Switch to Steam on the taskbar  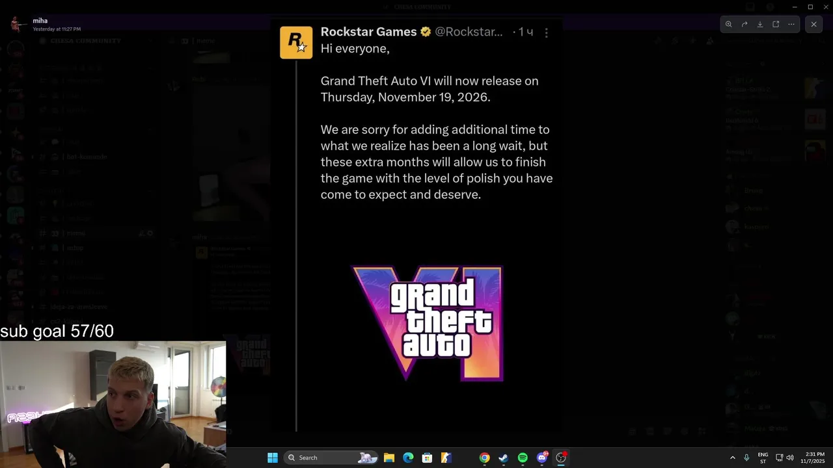click(503, 458)
